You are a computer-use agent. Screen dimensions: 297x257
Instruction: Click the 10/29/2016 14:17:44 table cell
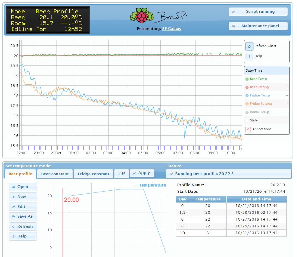click(256, 226)
